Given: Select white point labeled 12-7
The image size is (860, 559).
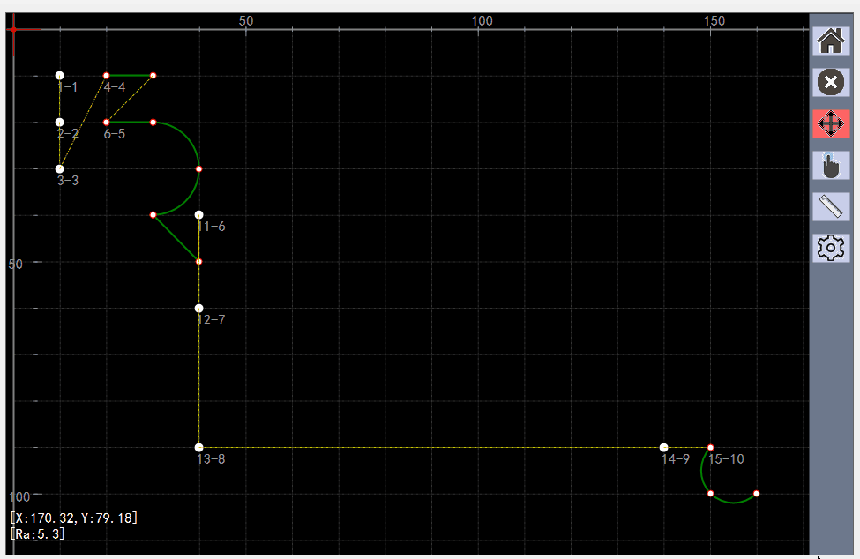Looking at the screenshot, I should tap(199, 308).
